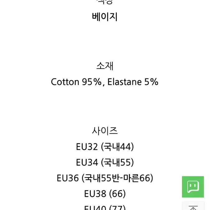This screenshot has height=210, width=210.
Task: Select the 베이지 color text
Action: click(x=105, y=17)
